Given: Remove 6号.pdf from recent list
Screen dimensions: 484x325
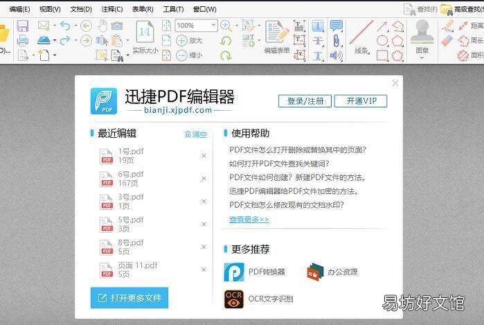Looking at the screenshot, I should (x=204, y=179).
